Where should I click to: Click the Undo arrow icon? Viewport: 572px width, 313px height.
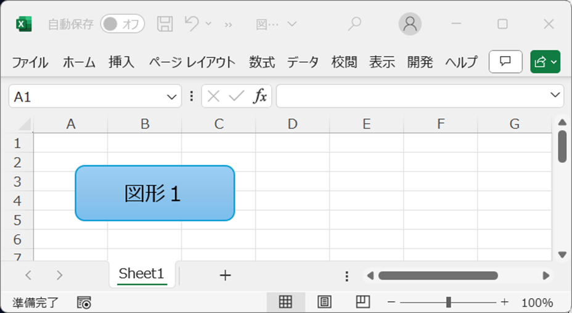[x=192, y=23]
